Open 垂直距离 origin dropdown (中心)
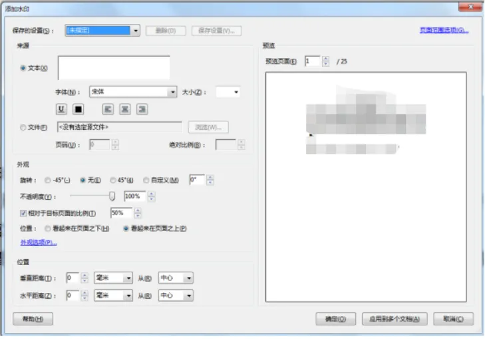The image size is (485, 339). [x=176, y=278]
